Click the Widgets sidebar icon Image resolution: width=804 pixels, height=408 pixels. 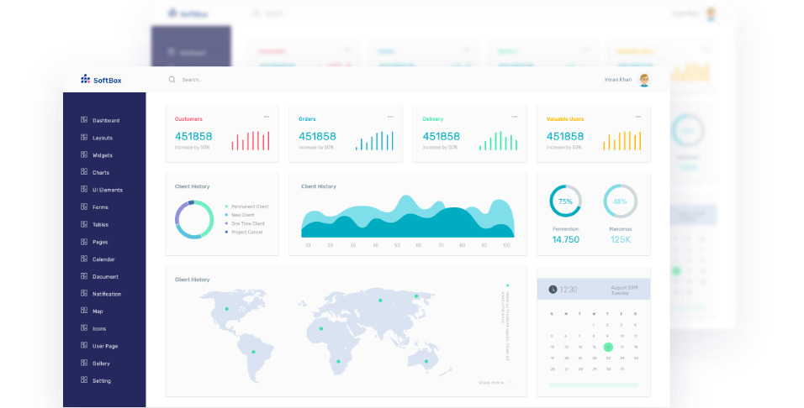tap(84, 154)
